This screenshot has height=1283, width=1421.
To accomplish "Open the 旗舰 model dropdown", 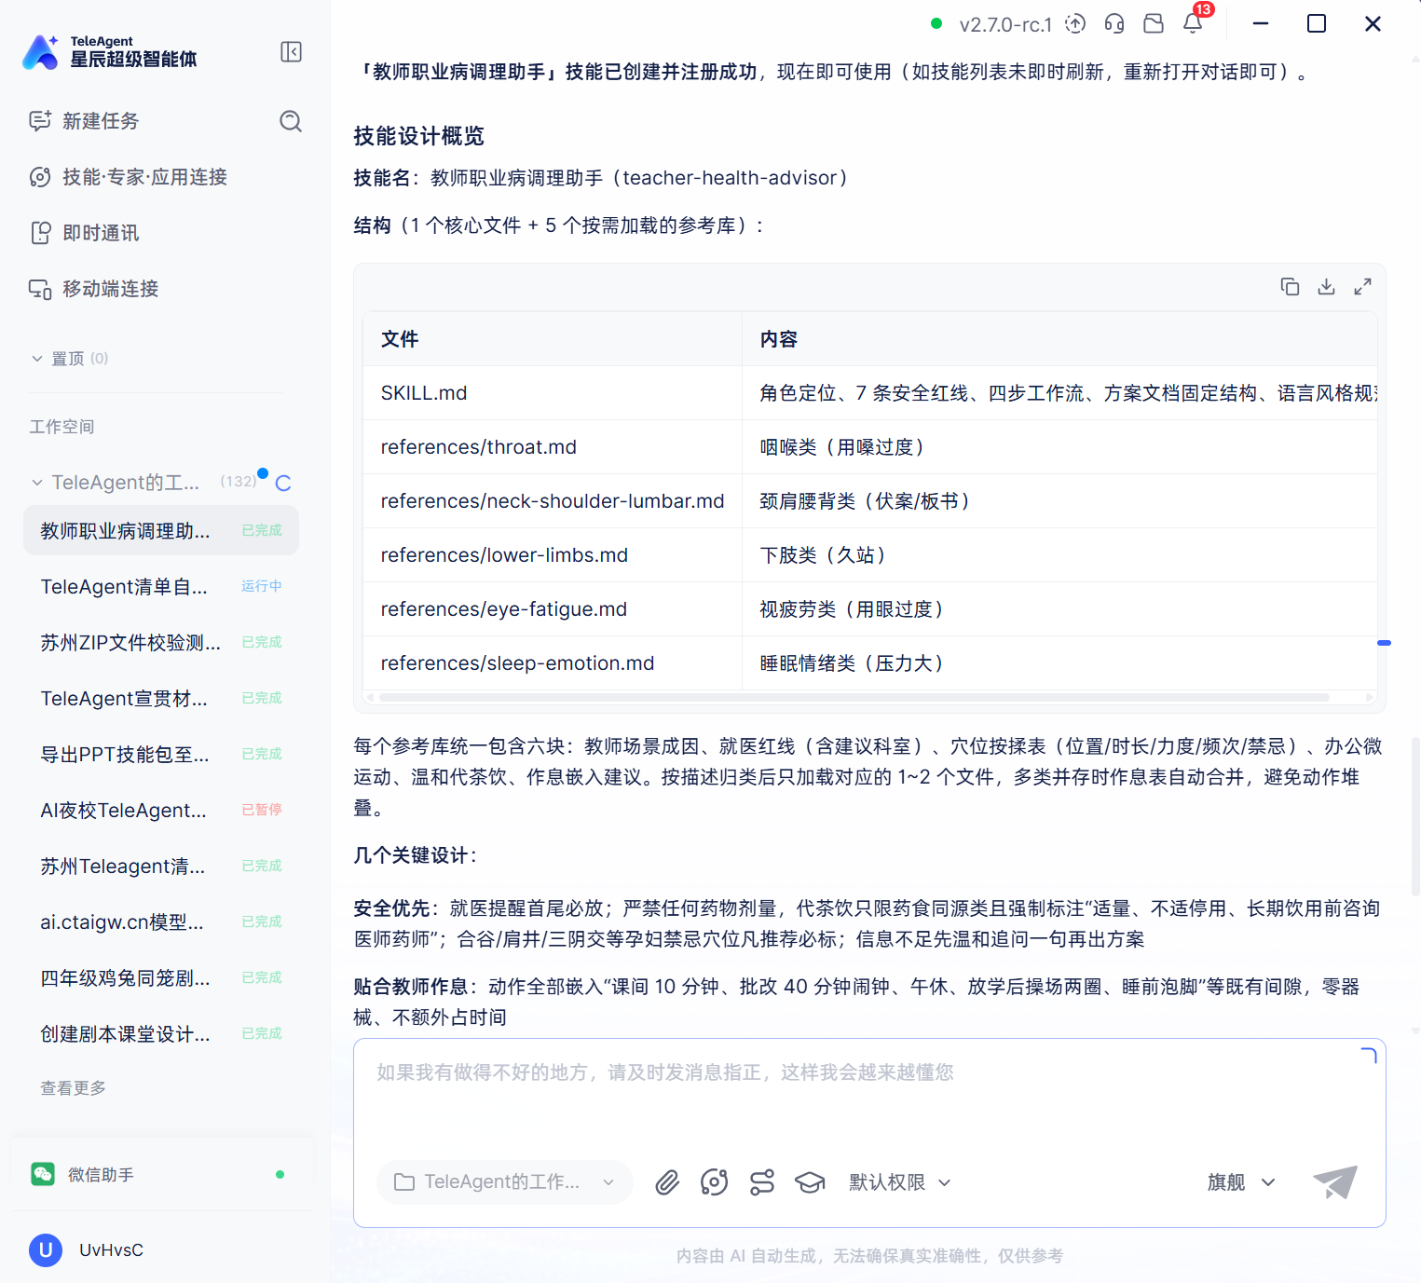I will coord(1240,1182).
